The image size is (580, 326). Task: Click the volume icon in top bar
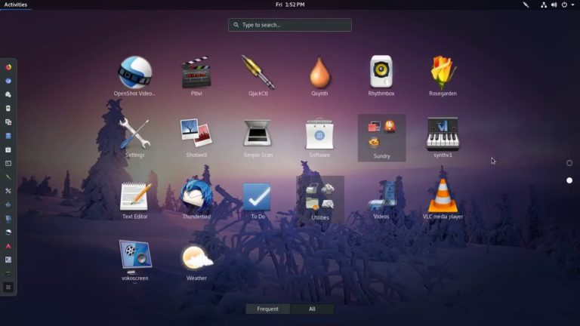pos(554,5)
